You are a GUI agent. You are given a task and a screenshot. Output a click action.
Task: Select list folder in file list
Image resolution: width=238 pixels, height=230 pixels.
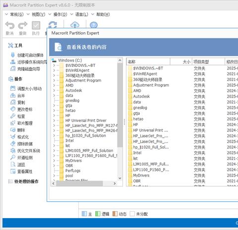coord(135,159)
